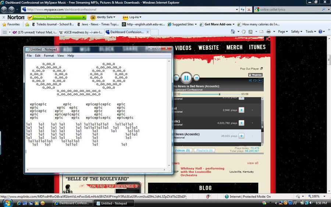Open VIDEOS in the MySpace navigation
This screenshot has width=331, height=207.
coord(183,48)
